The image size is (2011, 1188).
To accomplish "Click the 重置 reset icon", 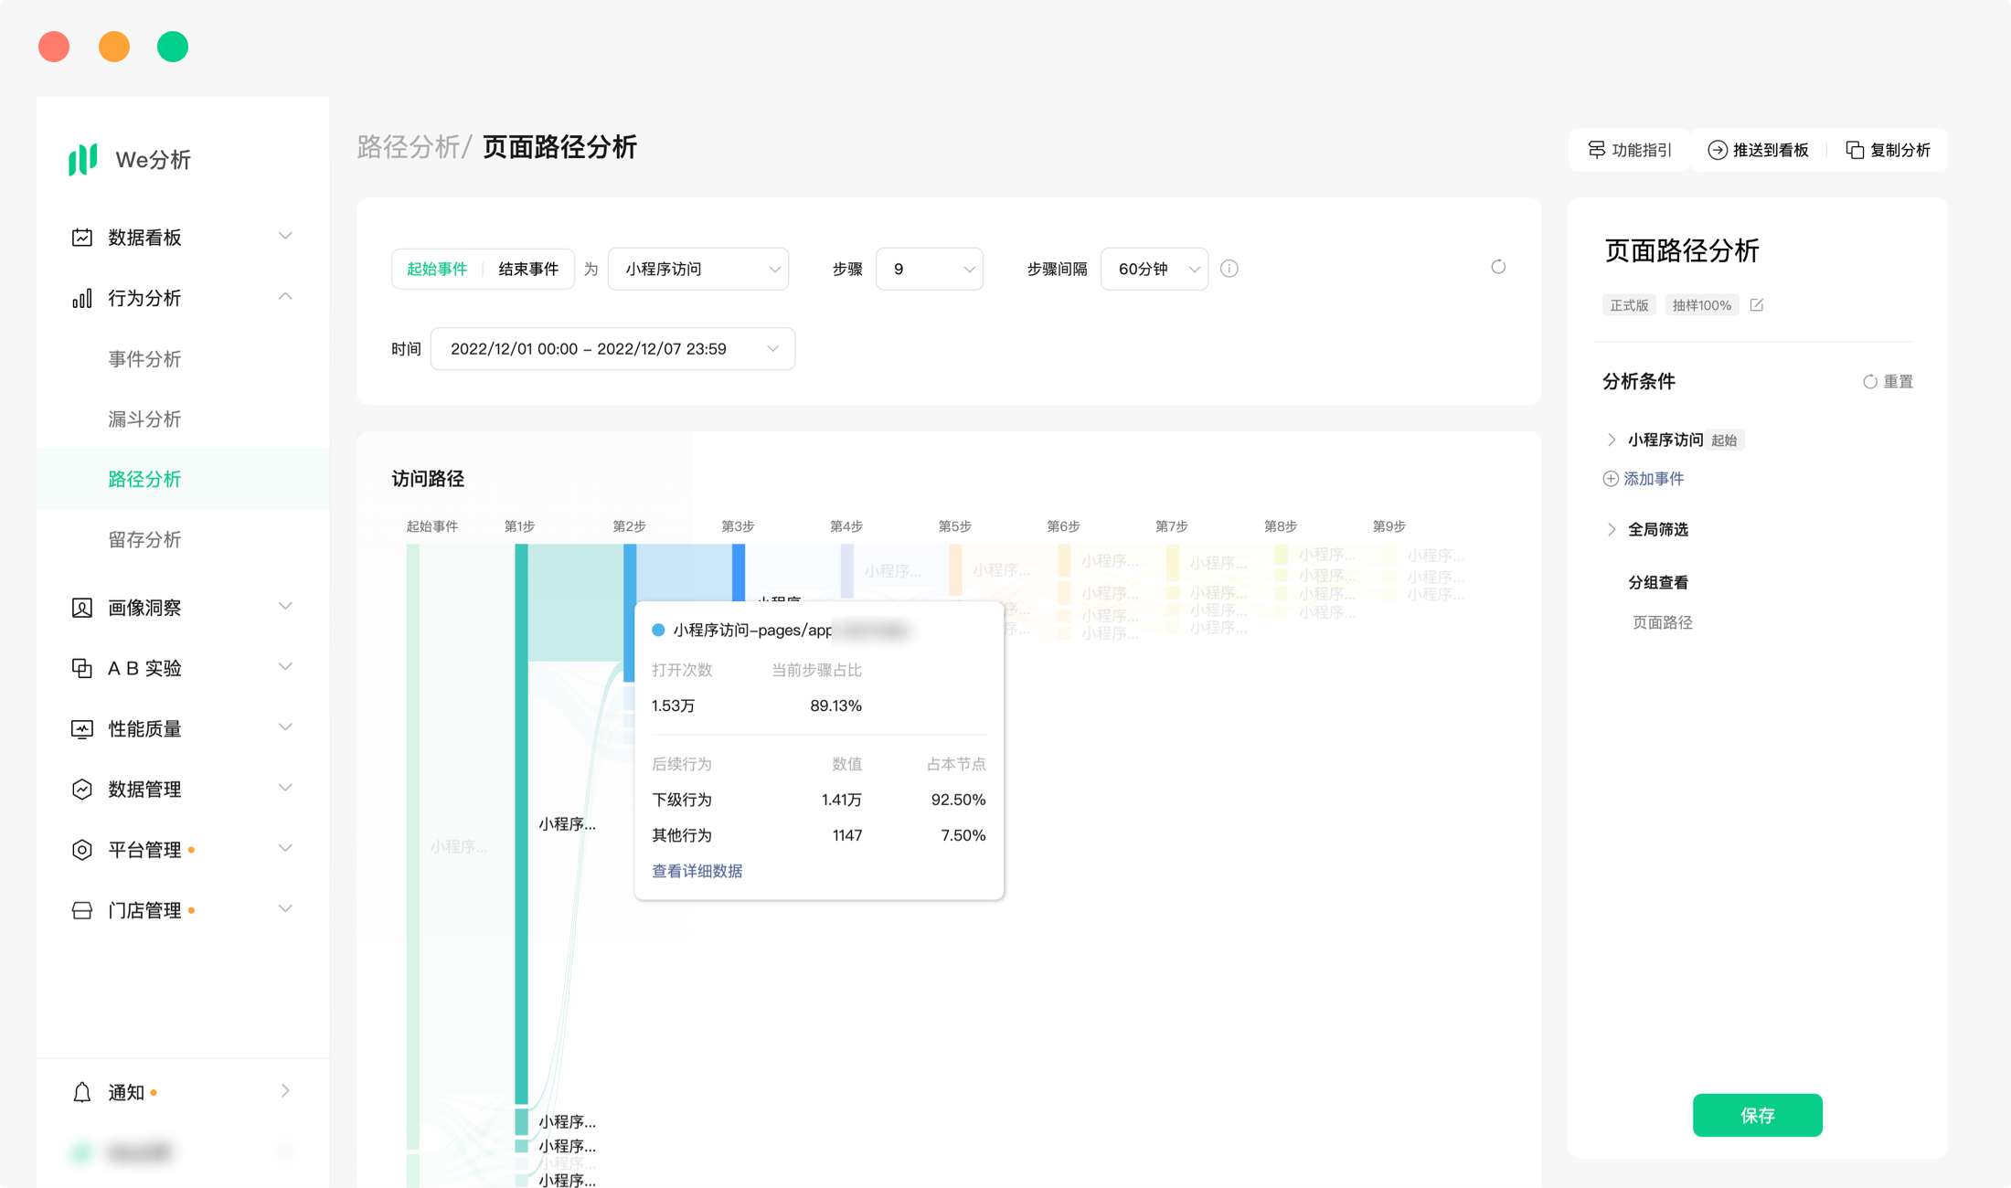I will tap(1870, 382).
